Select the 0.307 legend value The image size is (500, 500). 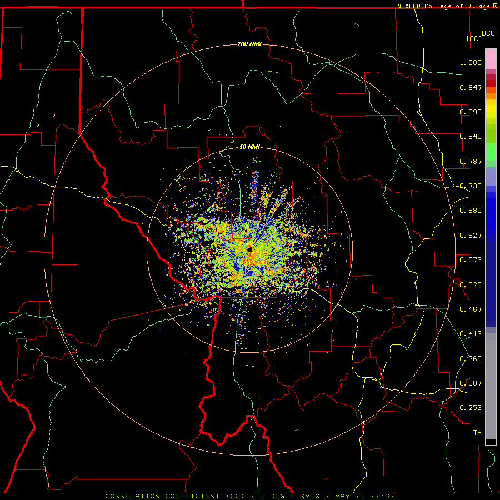(x=471, y=383)
